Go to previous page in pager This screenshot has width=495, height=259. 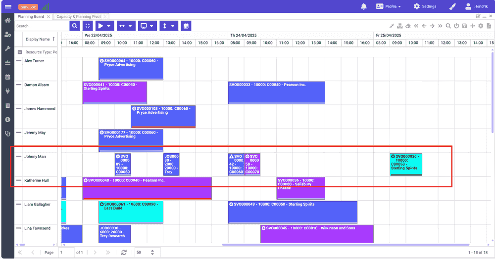(33, 253)
